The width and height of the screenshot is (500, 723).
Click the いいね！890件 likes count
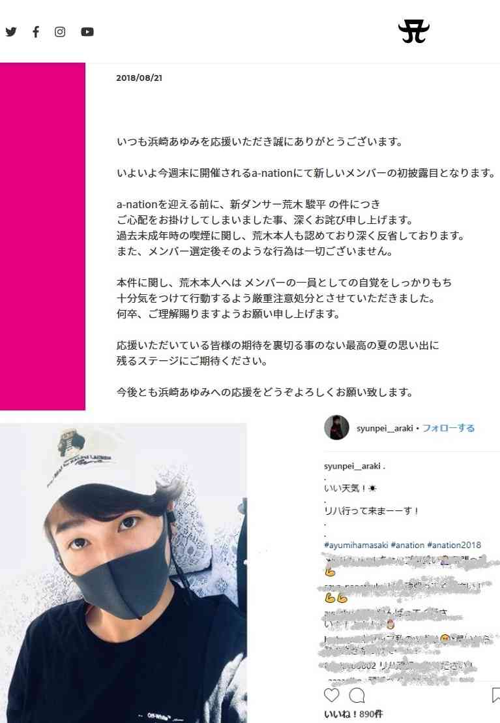353,714
